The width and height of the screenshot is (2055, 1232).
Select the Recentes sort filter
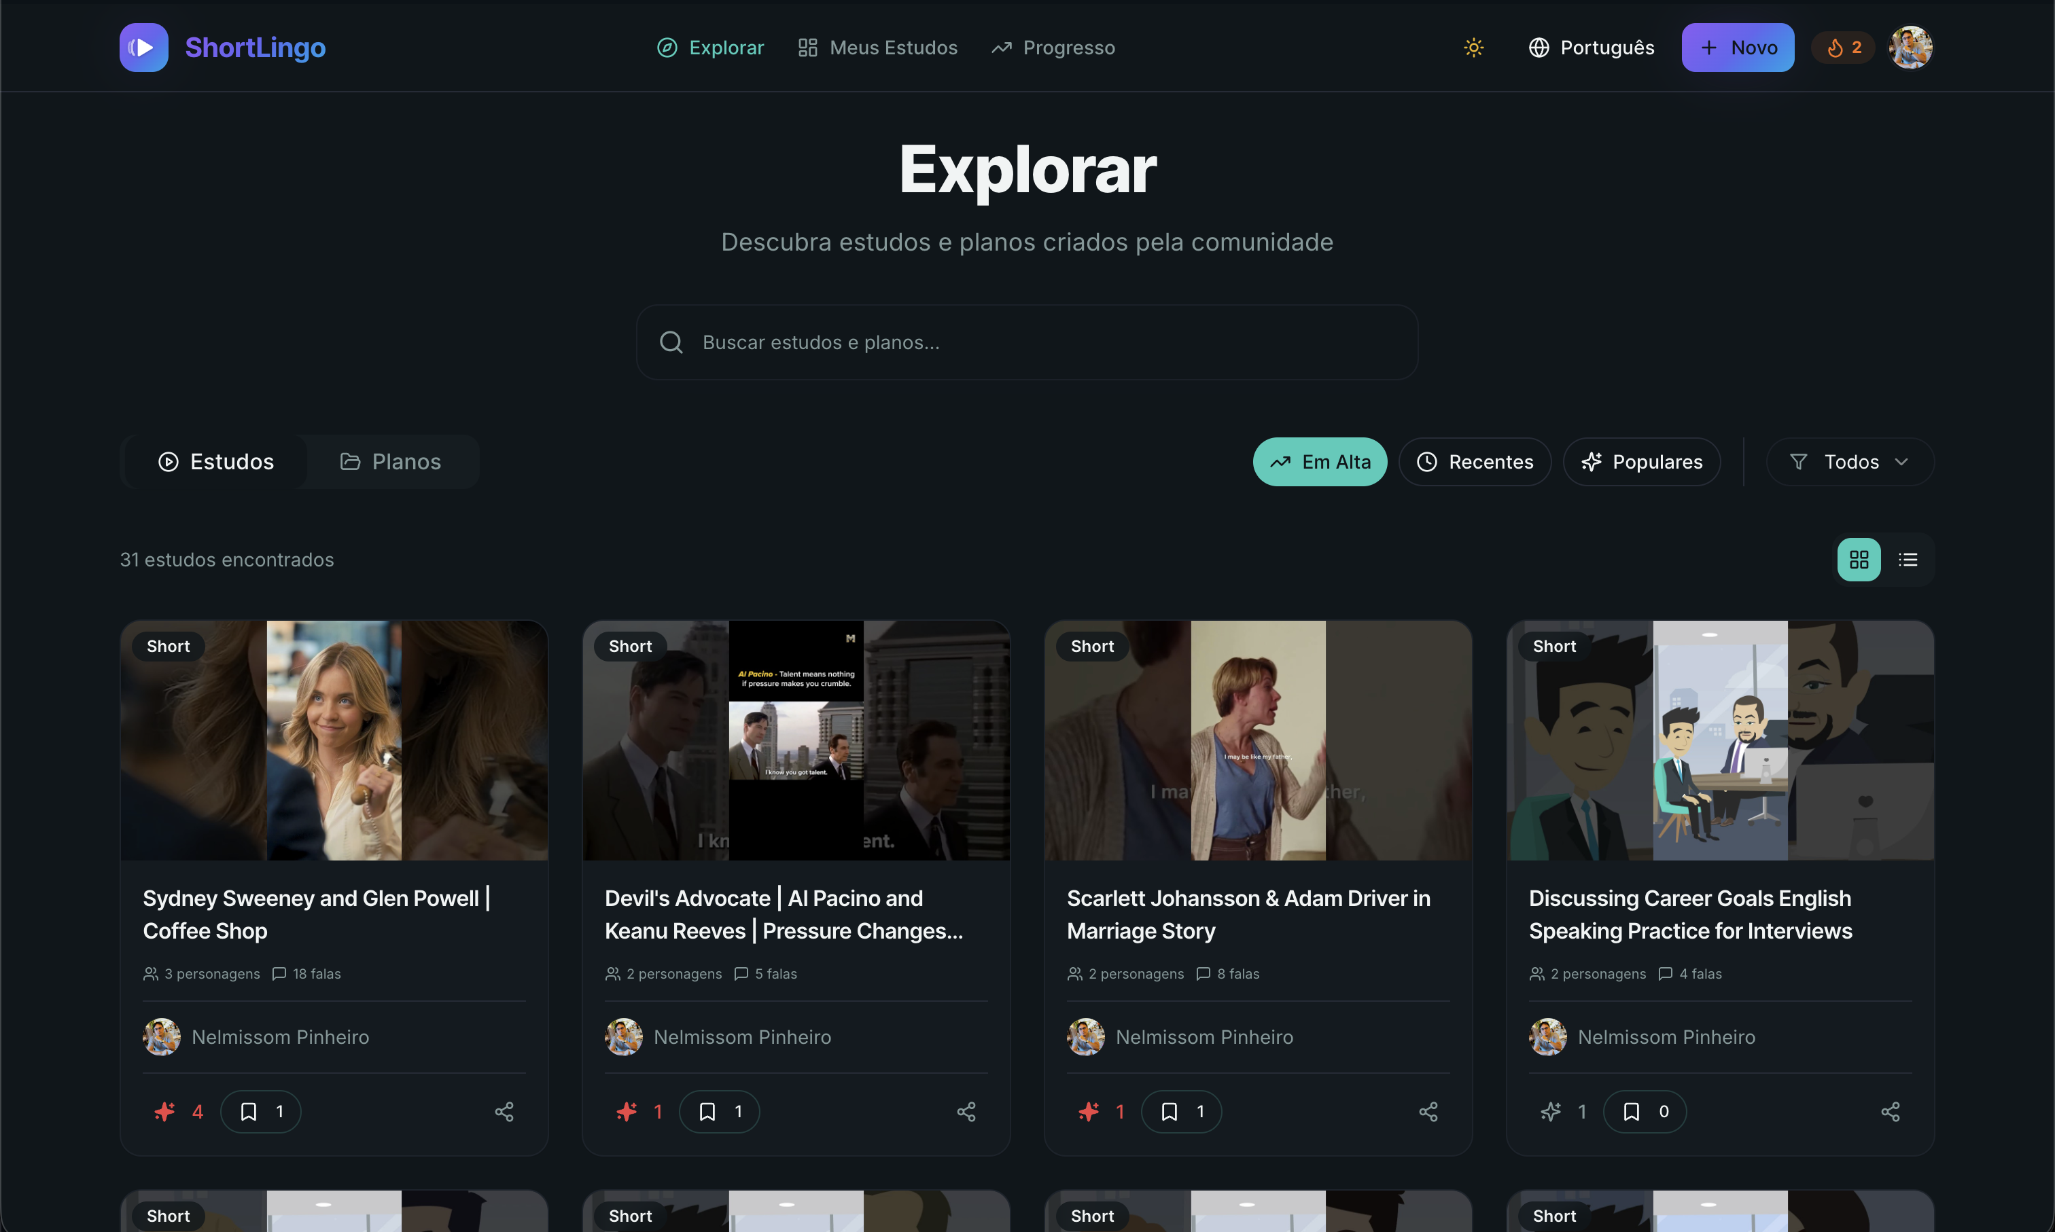tap(1475, 462)
